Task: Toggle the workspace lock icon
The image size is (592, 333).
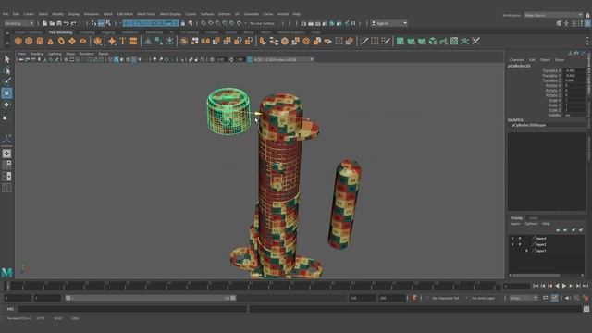Action: click(x=588, y=15)
